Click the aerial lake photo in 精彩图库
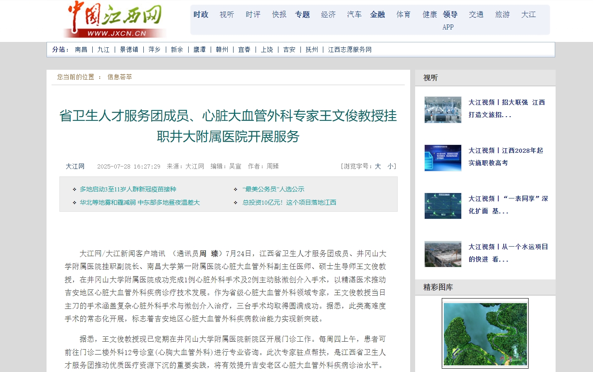 pos(485,333)
